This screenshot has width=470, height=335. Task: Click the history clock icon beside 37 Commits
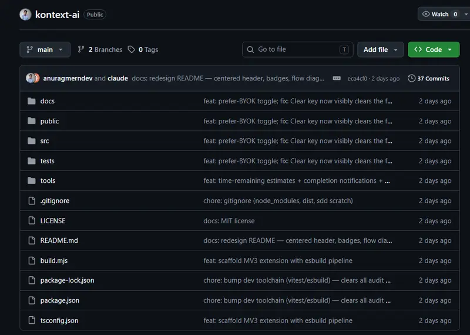412,78
